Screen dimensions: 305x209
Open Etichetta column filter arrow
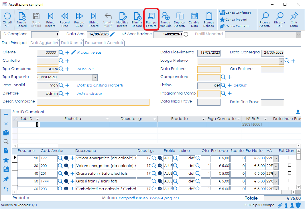pos(107,119)
